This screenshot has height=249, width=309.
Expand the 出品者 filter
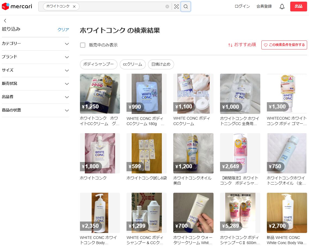[x=35, y=97]
